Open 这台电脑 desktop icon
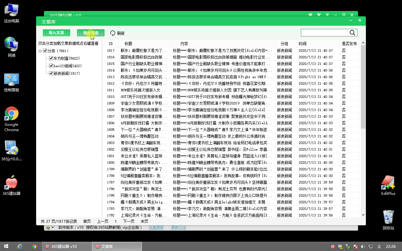 (12, 13)
